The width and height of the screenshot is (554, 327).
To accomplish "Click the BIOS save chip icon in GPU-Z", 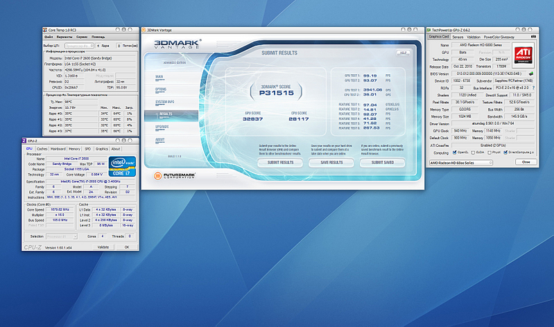I will pyautogui.click(x=530, y=74).
